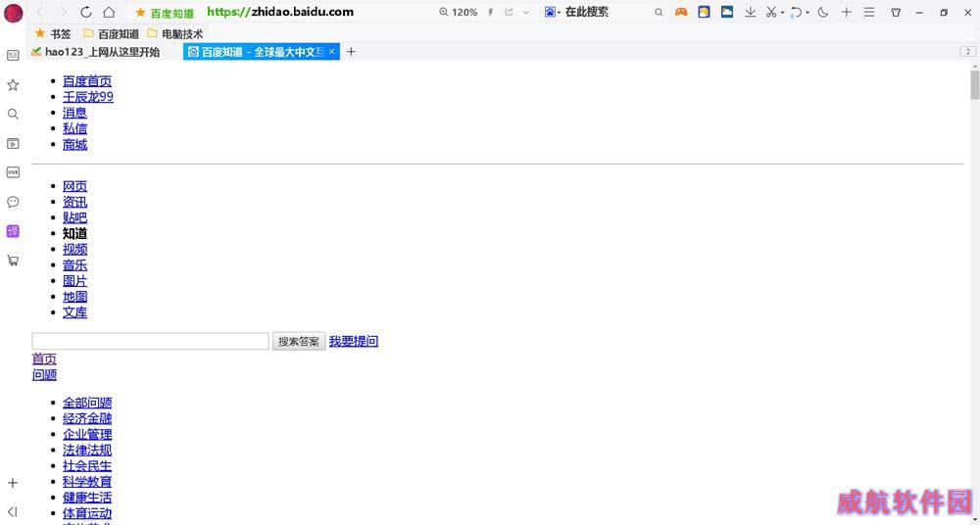Open the sidebar search icon
The image size is (980, 525).
(x=13, y=114)
